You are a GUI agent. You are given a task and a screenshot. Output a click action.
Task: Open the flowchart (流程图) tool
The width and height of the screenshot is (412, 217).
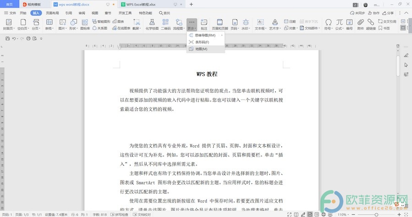[179, 24]
